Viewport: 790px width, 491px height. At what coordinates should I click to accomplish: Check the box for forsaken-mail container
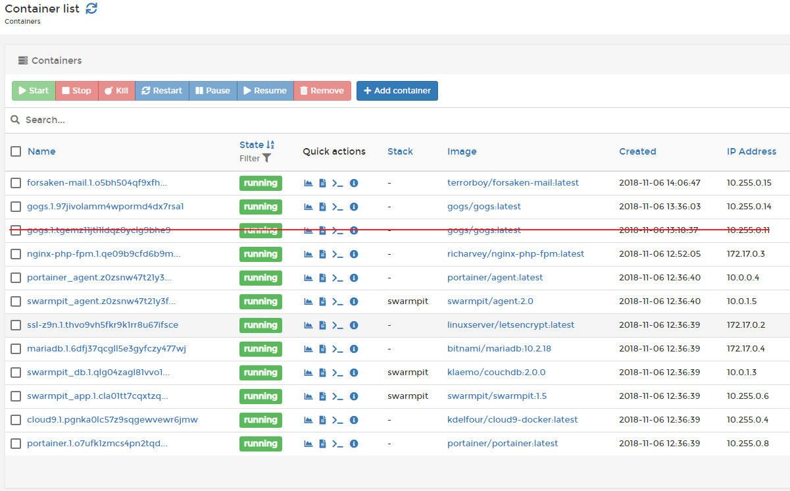point(16,183)
